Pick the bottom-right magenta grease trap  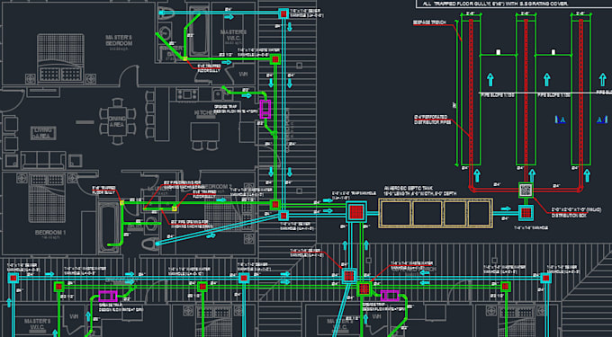click(390, 296)
